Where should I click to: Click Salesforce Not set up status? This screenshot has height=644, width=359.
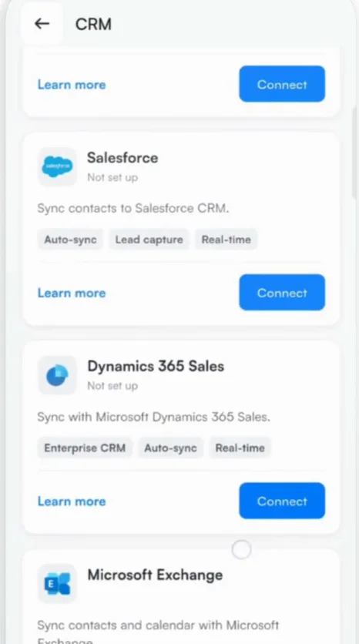pos(112,177)
